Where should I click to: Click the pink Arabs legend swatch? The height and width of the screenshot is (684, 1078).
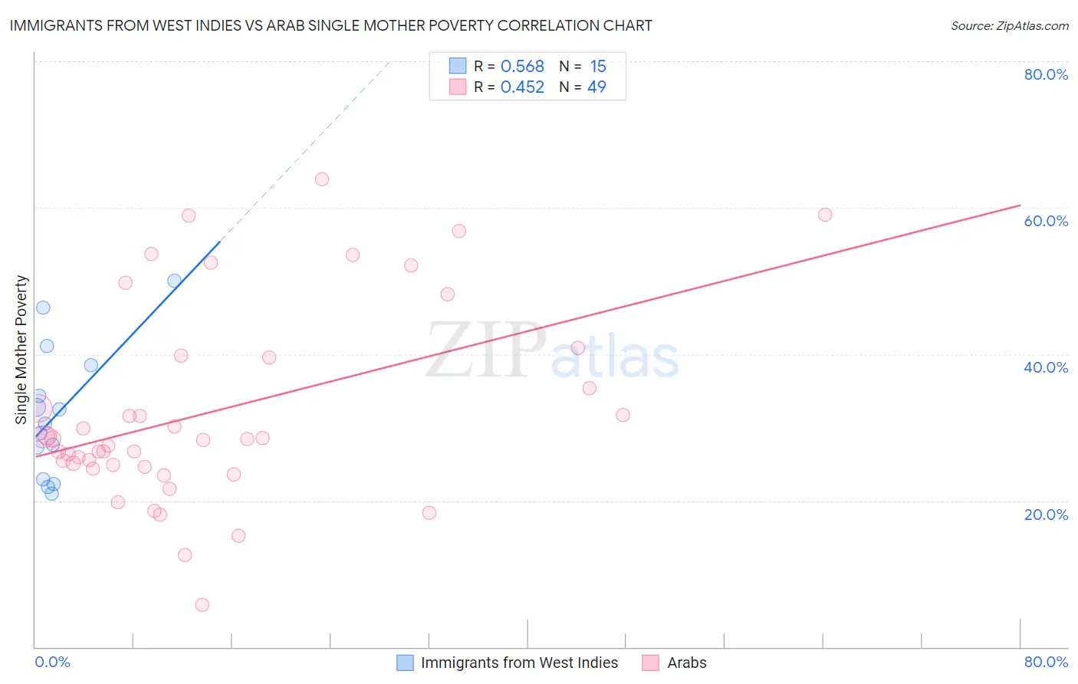point(651,663)
